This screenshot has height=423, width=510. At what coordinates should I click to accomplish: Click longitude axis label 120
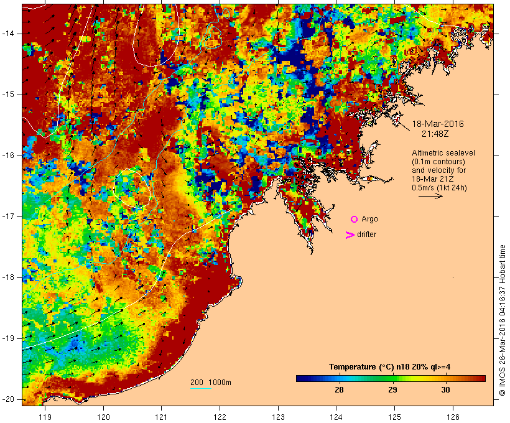103,417
